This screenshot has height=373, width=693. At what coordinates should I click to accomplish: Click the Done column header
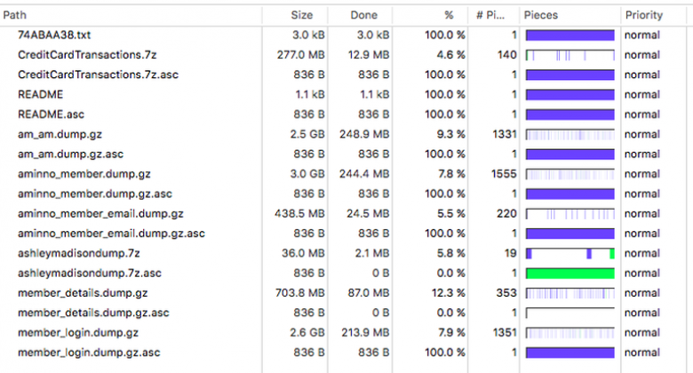point(363,15)
